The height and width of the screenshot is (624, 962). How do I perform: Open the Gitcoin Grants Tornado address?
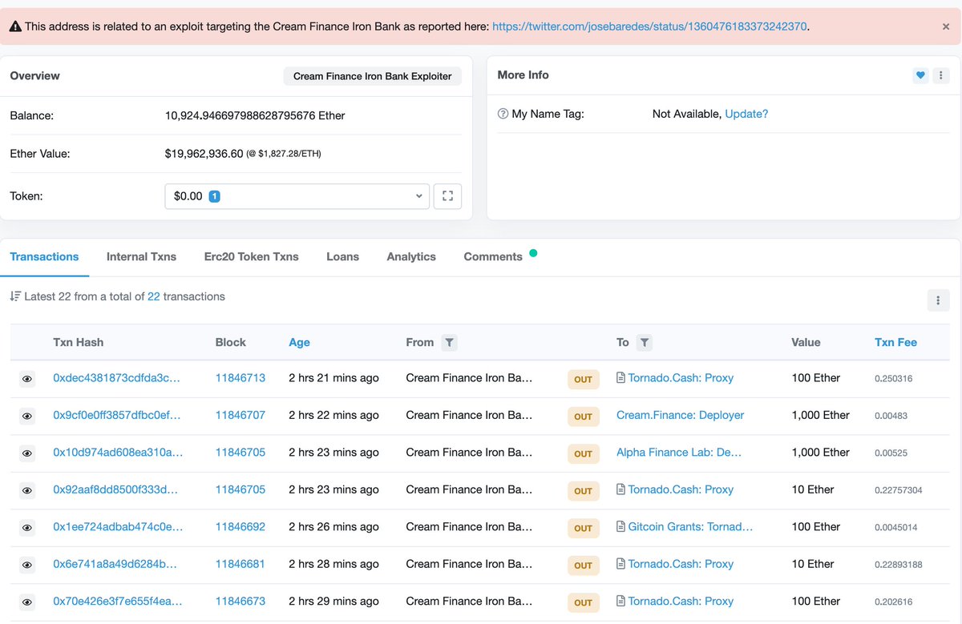(x=690, y=526)
